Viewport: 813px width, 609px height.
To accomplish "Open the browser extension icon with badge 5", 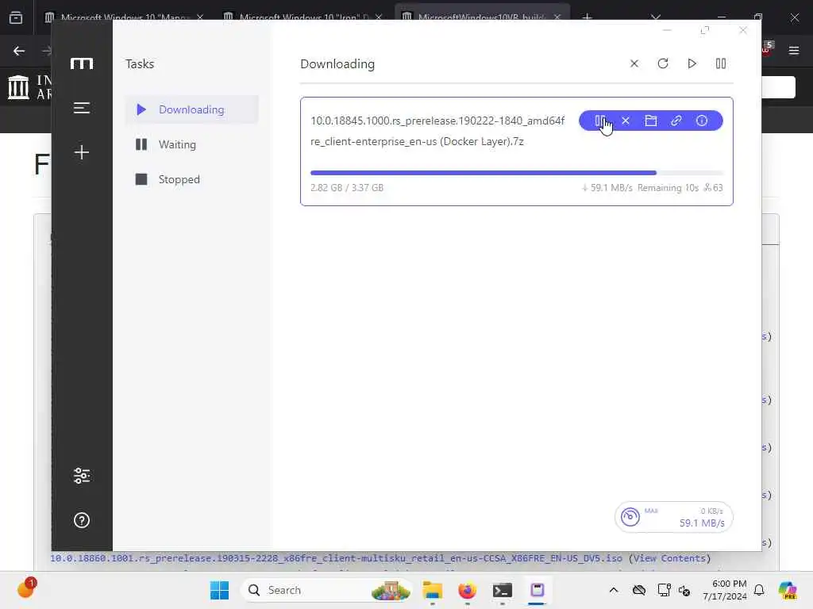I will point(767,48).
